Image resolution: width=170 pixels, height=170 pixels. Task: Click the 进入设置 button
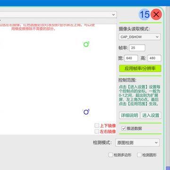coord(151,115)
